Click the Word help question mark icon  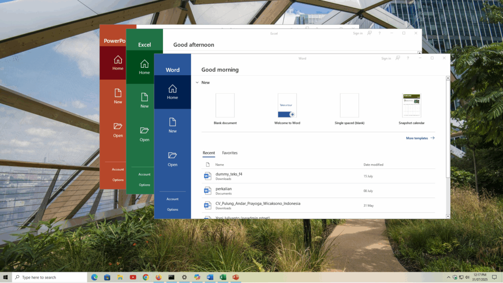pyautogui.click(x=408, y=58)
